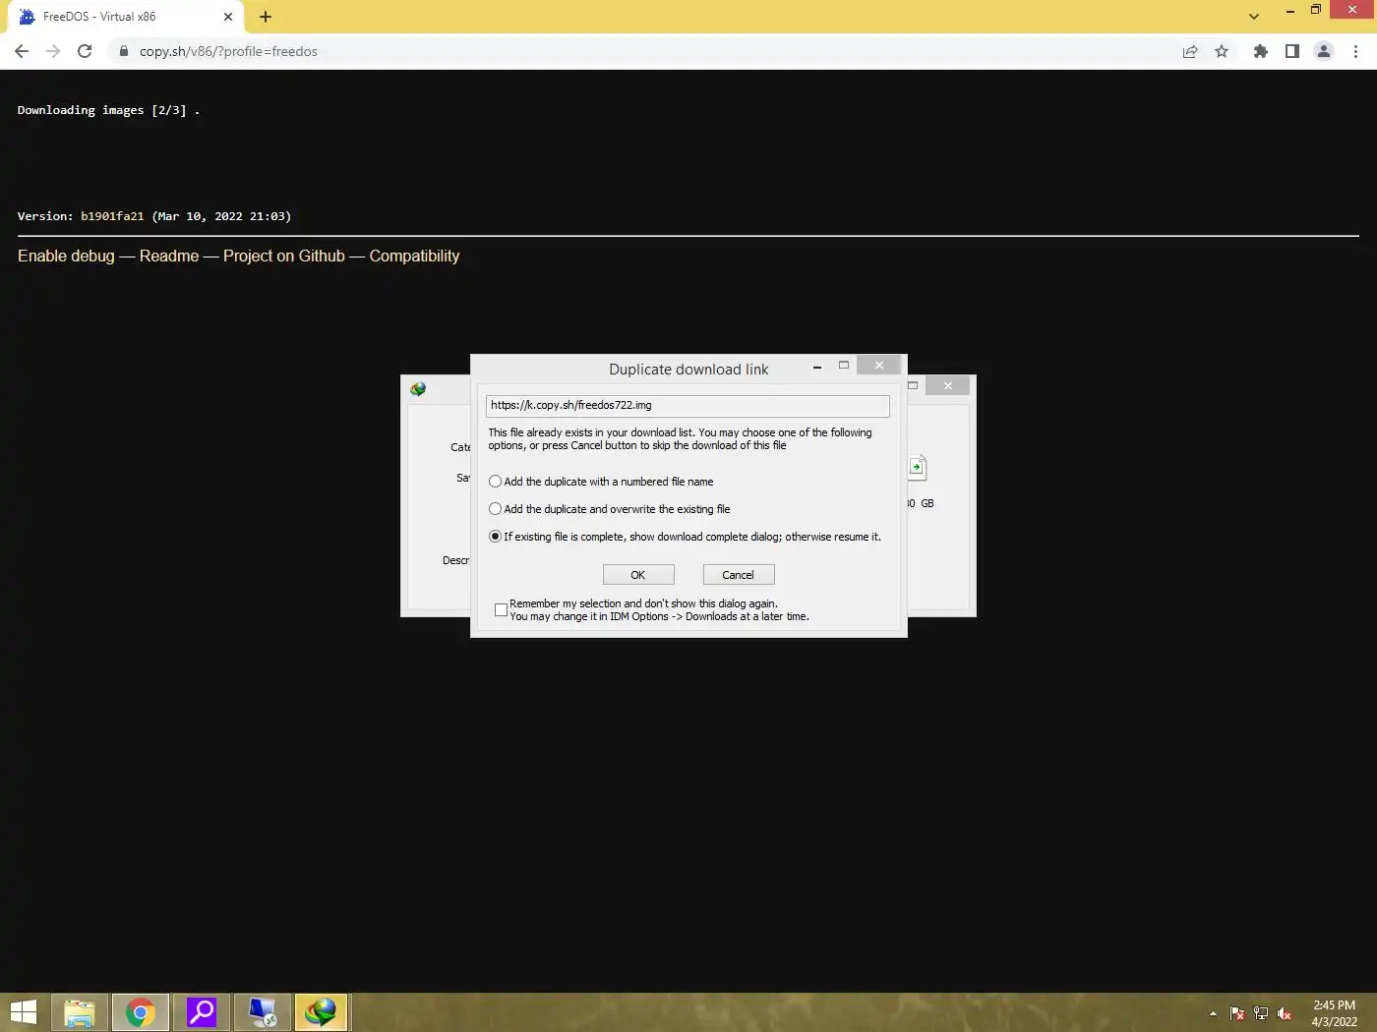The height and width of the screenshot is (1032, 1377).
Task: Open the Enable debug link
Action: tap(66, 256)
